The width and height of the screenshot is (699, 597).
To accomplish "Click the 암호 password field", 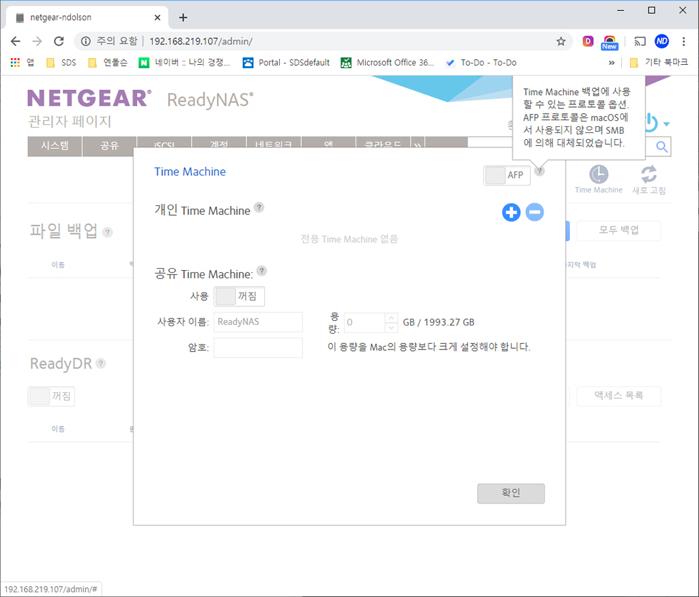I will click(x=258, y=347).
